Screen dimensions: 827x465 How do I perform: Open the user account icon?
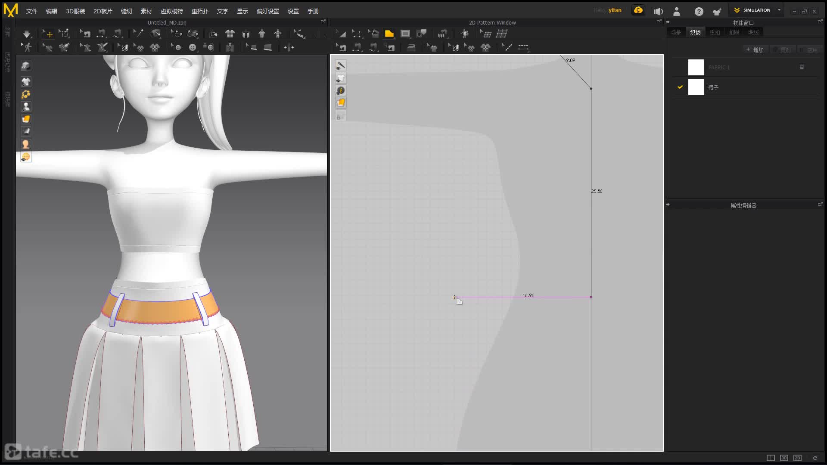pyautogui.click(x=677, y=12)
